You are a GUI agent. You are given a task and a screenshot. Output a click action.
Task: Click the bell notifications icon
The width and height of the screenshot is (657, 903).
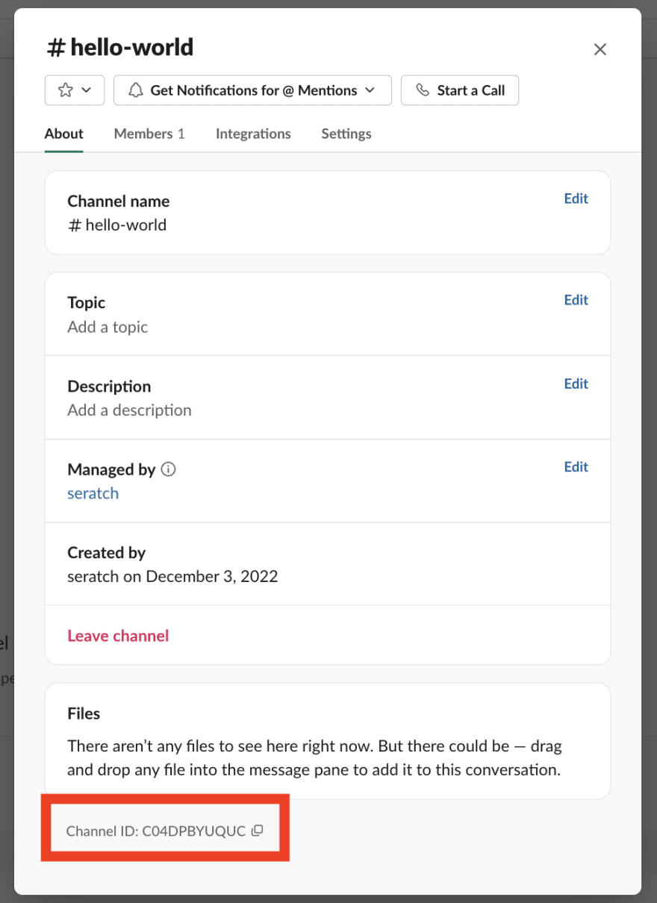point(135,90)
